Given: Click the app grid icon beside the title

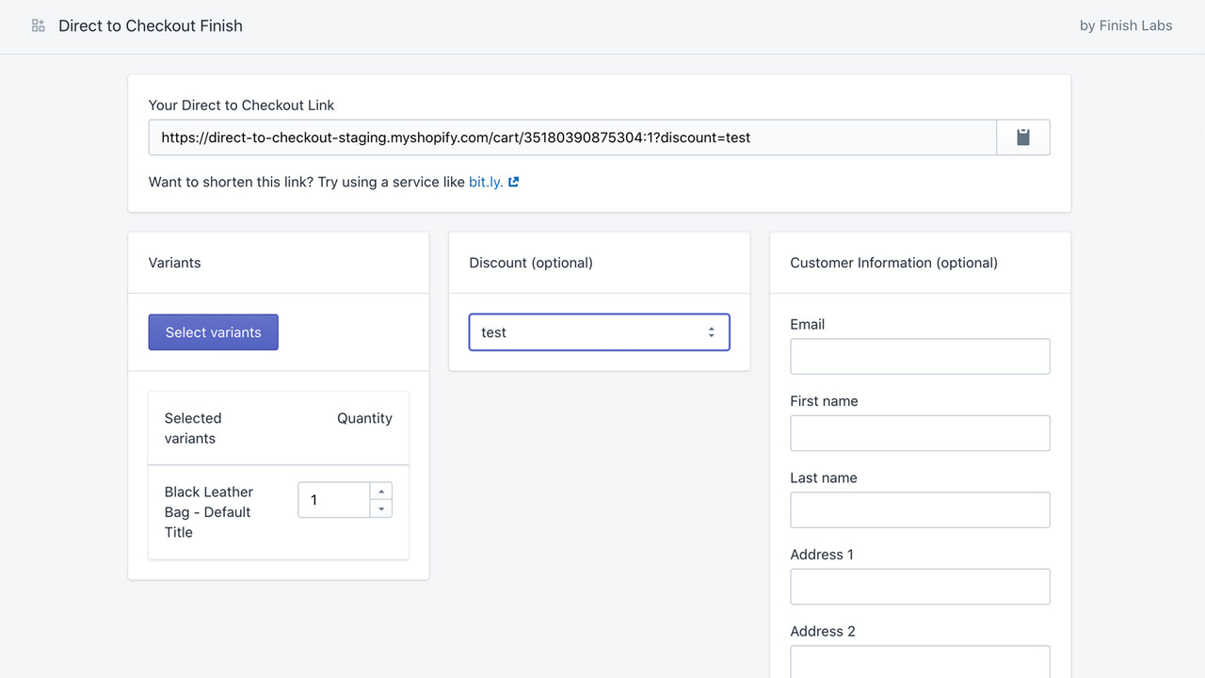Looking at the screenshot, I should [38, 25].
